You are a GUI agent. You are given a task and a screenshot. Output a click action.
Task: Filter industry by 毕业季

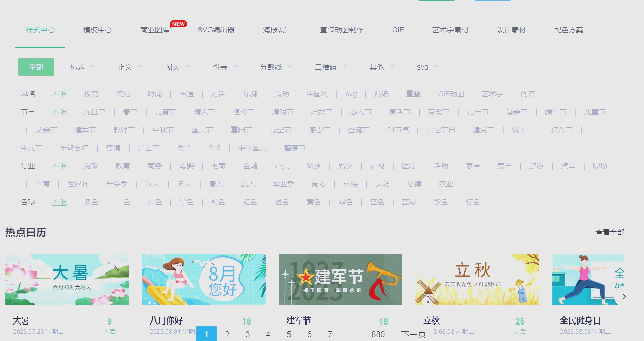point(284,184)
